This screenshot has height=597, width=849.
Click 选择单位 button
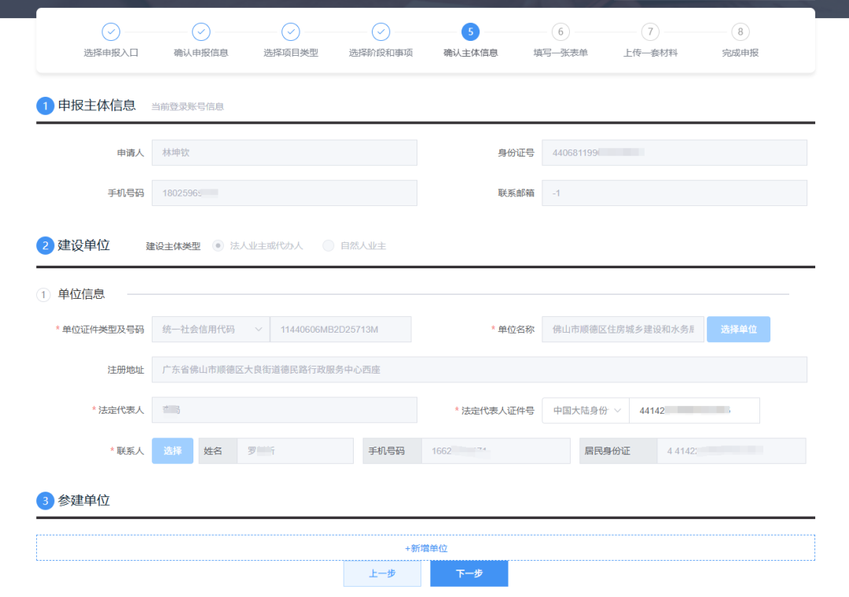(x=738, y=330)
